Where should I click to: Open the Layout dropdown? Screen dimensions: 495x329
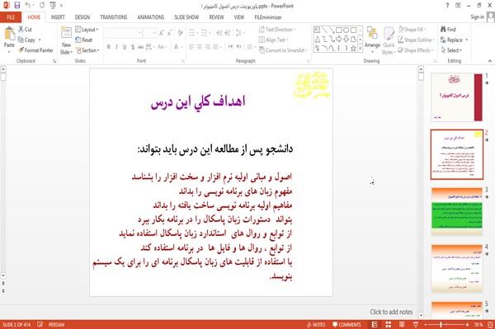pyautogui.click(x=87, y=30)
